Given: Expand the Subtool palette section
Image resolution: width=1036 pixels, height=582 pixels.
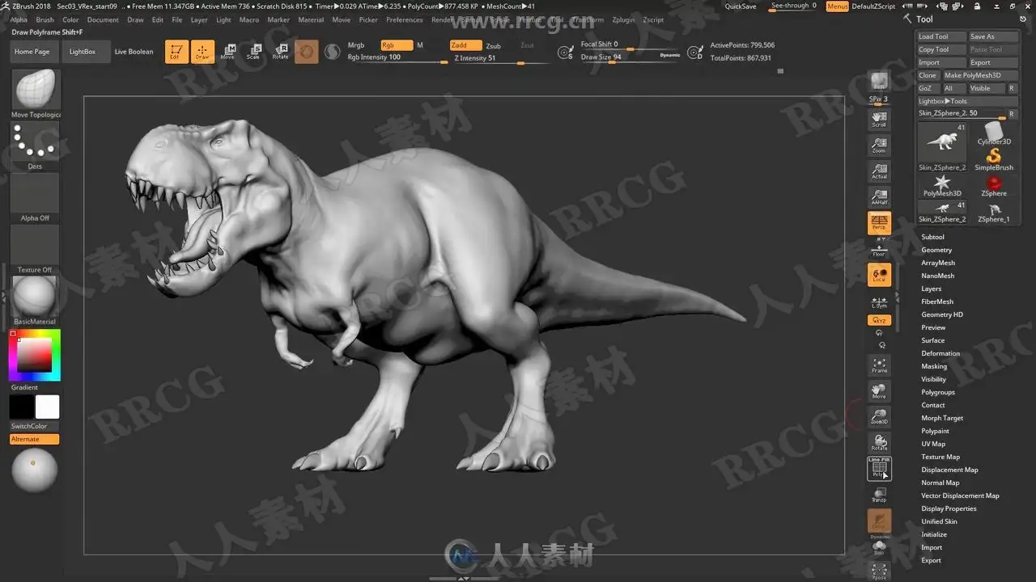Looking at the screenshot, I should (x=932, y=237).
